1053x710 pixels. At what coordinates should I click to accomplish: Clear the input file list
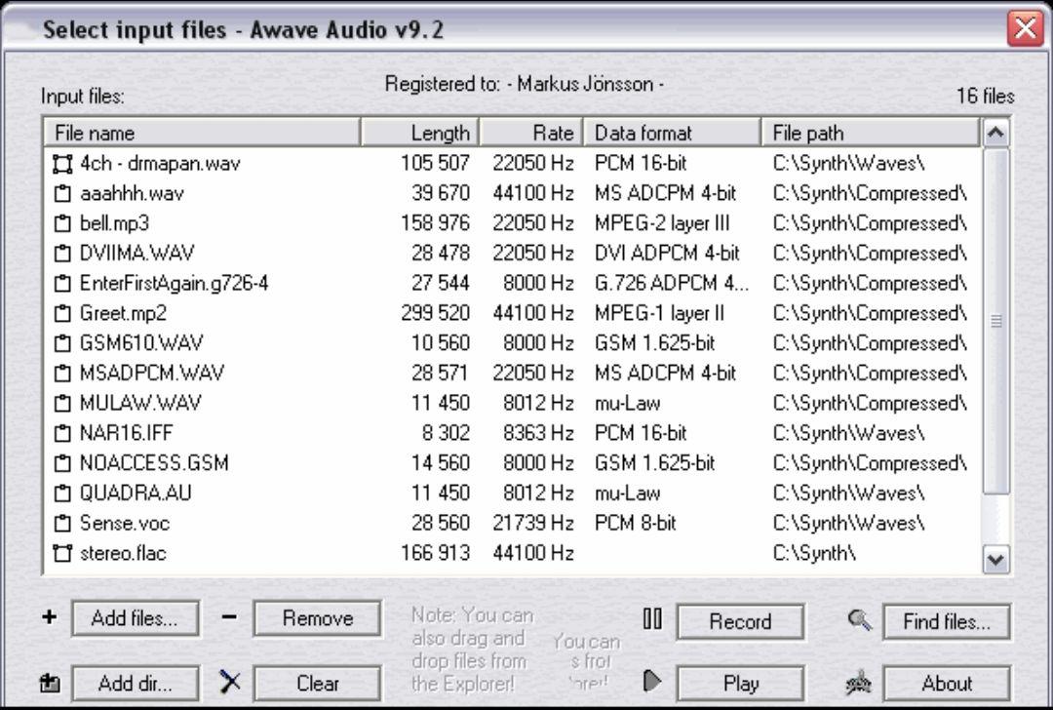318,683
